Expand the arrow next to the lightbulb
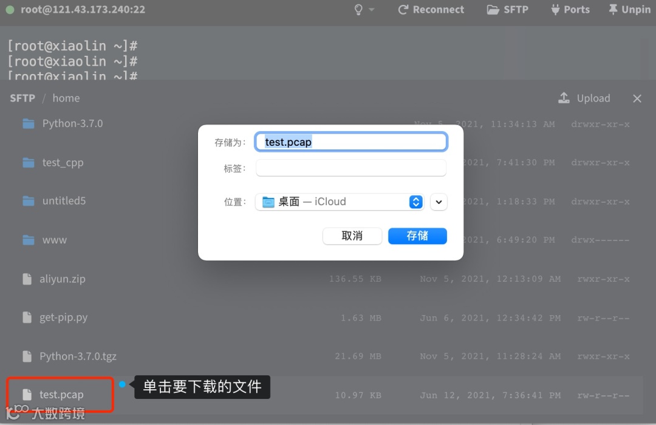Screen dimensions: 656x425 coord(372,10)
